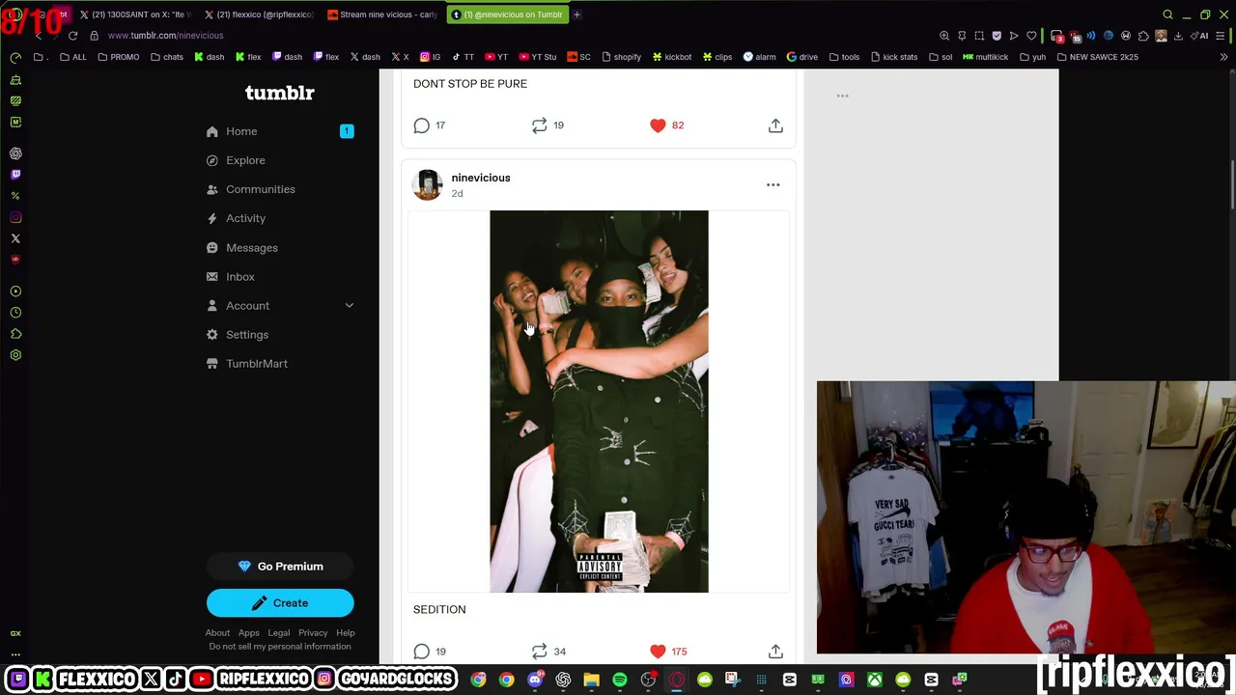Open the ninevicious blog name link
This screenshot has width=1236, height=695.
[x=481, y=178]
